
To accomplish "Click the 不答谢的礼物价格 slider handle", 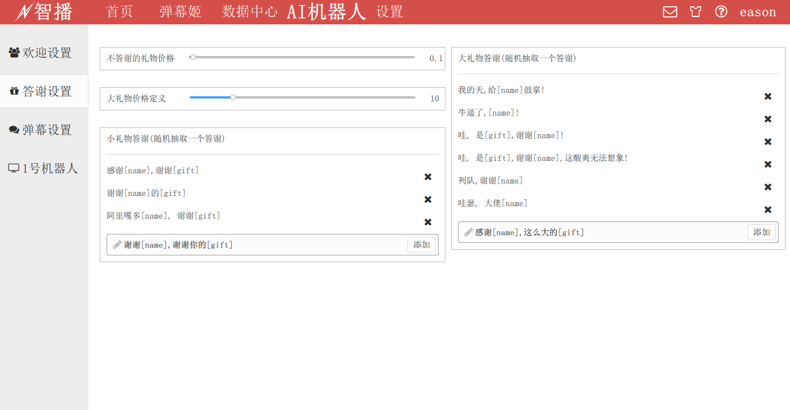I will point(193,57).
